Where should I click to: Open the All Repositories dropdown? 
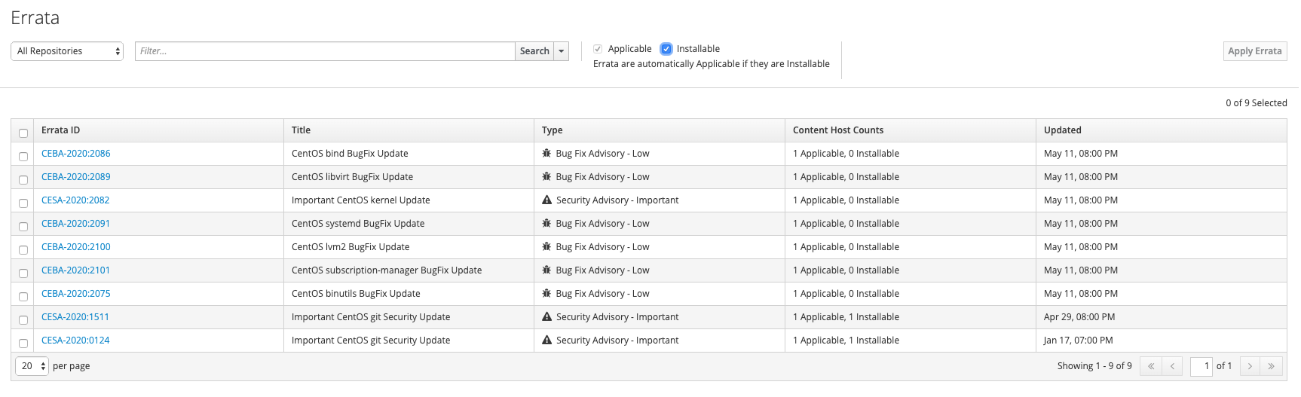tap(67, 51)
